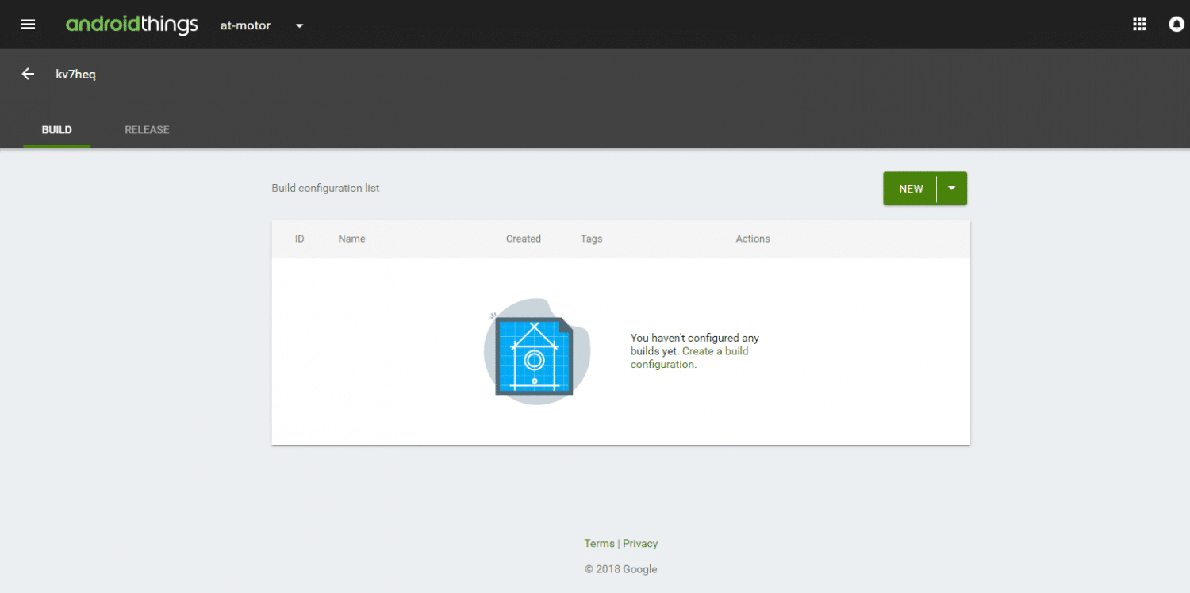Select the at-motor project name
This screenshot has width=1190, height=593.
245,25
